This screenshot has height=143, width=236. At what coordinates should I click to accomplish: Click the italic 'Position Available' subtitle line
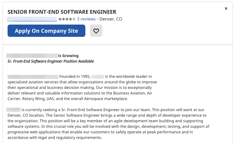(51, 61)
